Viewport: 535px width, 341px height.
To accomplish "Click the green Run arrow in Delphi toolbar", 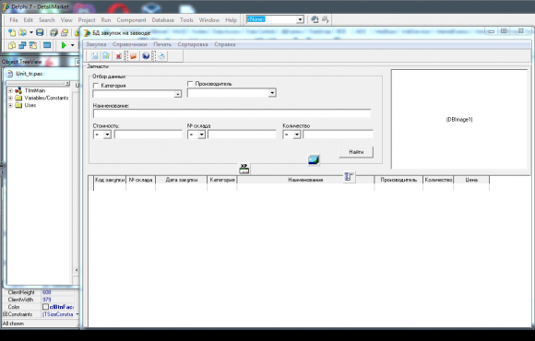I will pyautogui.click(x=64, y=45).
